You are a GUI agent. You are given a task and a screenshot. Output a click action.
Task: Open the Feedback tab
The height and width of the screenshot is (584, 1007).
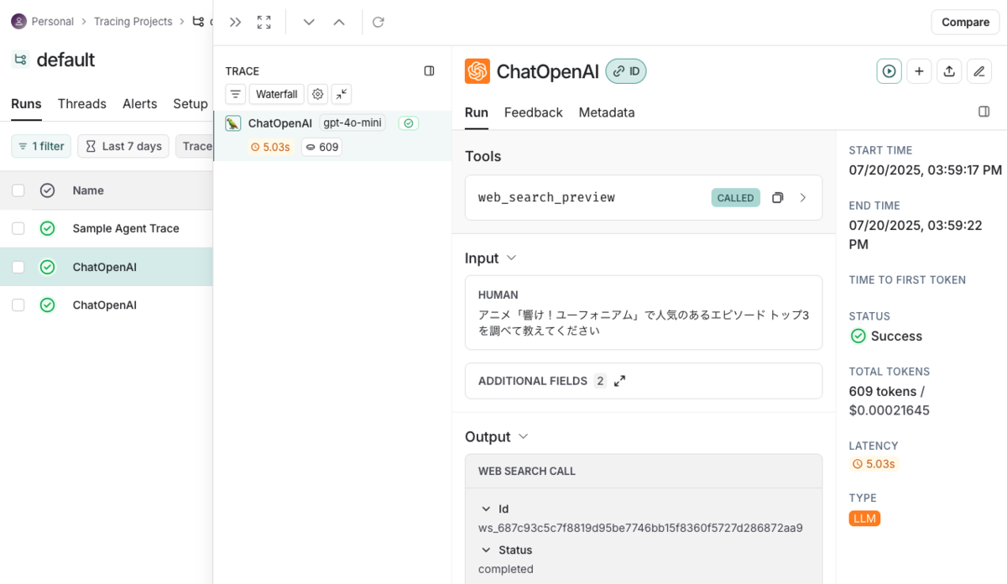[x=534, y=112]
